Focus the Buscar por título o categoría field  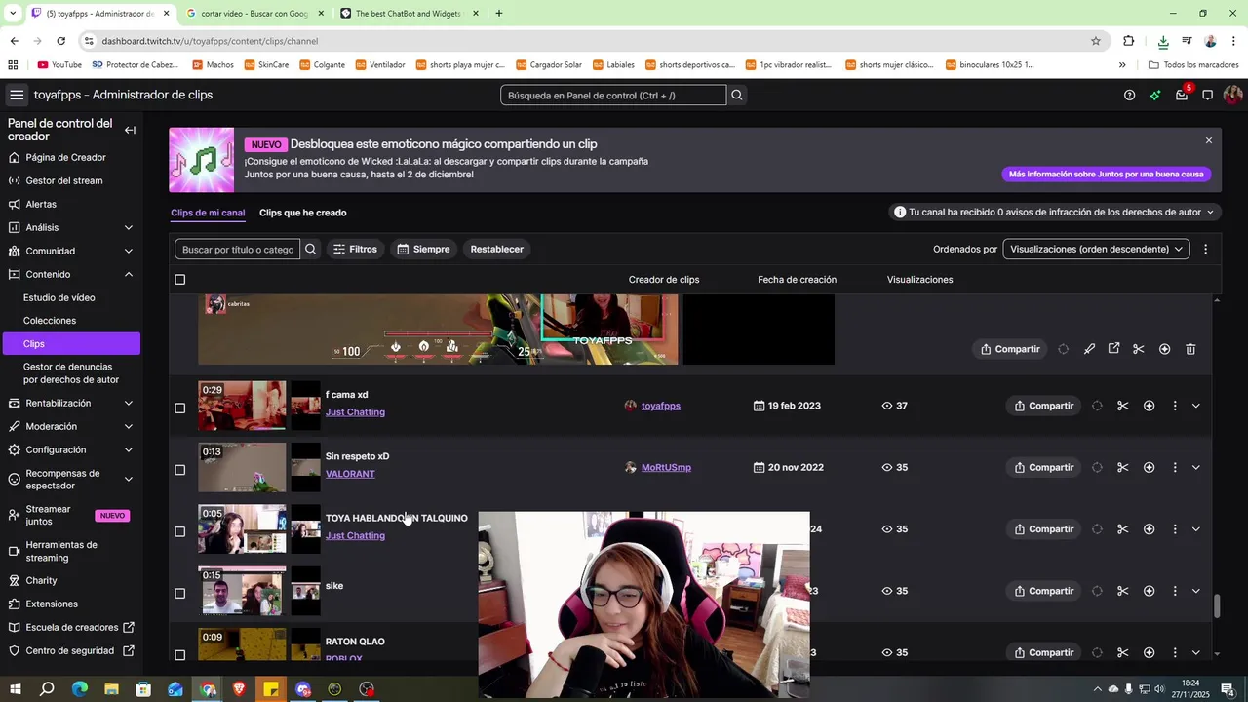(x=237, y=249)
